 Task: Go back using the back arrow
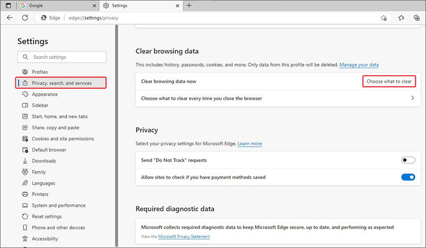coord(10,18)
